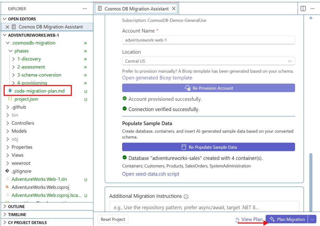Collapse the ADVENTUREWORKS.WEB-1 folder section
This screenshot has height=226, width=320.
tap(5, 35)
